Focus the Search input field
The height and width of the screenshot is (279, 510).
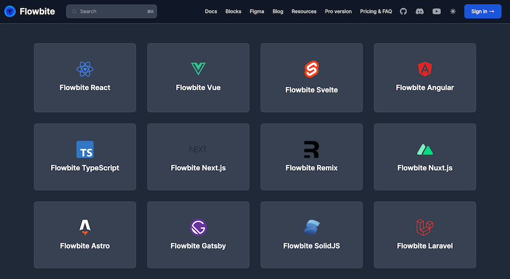coord(112,11)
